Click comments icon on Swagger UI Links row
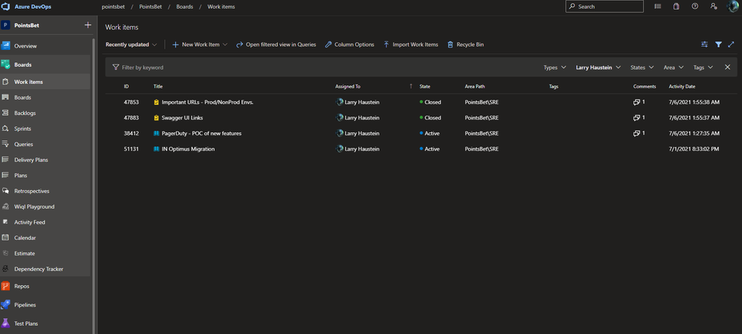 coord(637,118)
